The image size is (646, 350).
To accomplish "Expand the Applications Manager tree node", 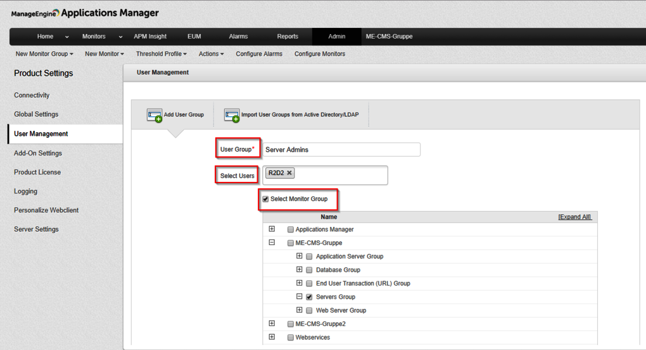I will pyautogui.click(x=272, y=229).
